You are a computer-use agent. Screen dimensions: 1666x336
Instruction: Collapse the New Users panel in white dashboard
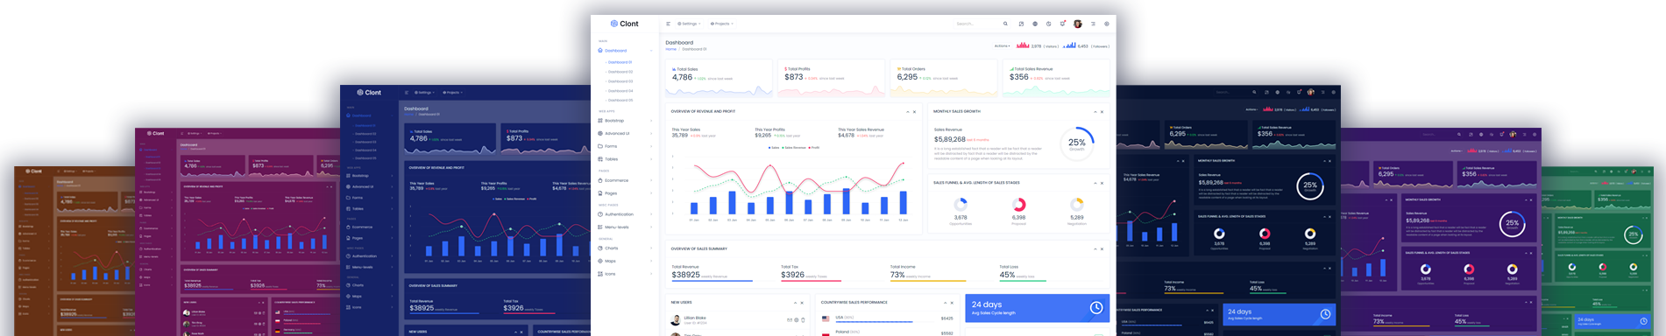tap(795, 303)
